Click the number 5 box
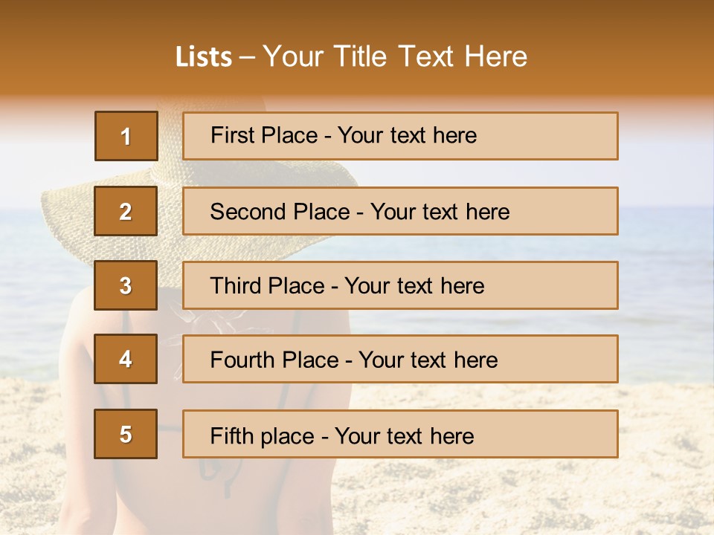Screen dimensions: 714x535 [126, 434]
